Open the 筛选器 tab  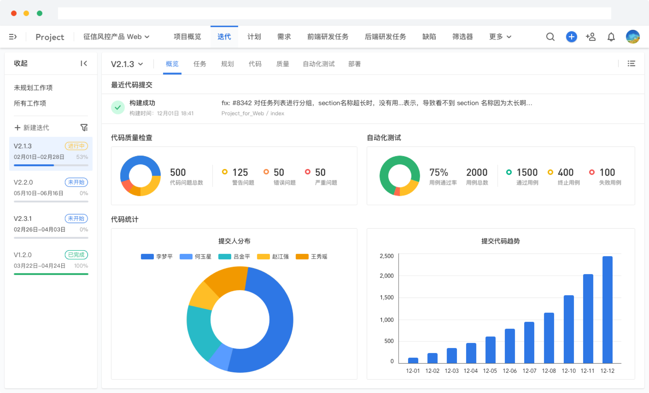pos(462,37)
